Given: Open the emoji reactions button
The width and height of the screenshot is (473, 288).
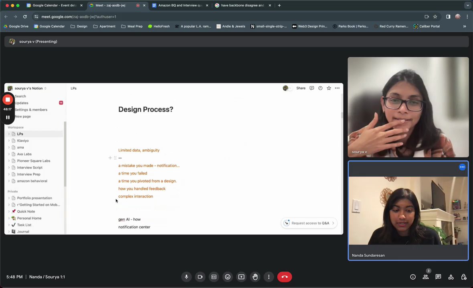Looking at the screenshot, I should pos(228,277).
